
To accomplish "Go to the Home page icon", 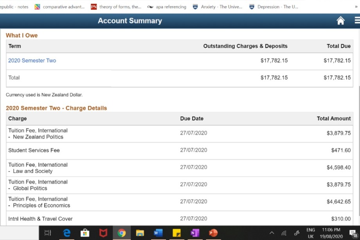I will (340, 21).
